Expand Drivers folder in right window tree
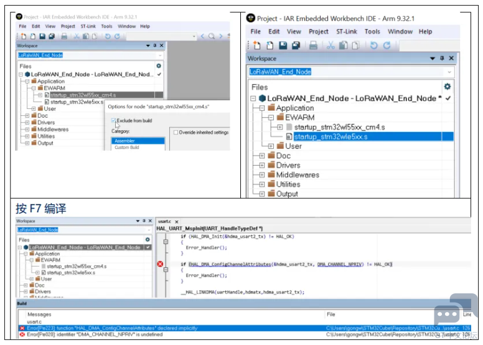The width and height of the screenshot is (483, 345). 262,165
